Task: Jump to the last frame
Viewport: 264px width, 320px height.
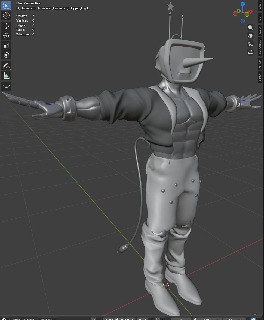Action: coord(133,319)
